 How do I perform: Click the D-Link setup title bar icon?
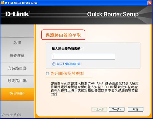(x=2, y=3)
